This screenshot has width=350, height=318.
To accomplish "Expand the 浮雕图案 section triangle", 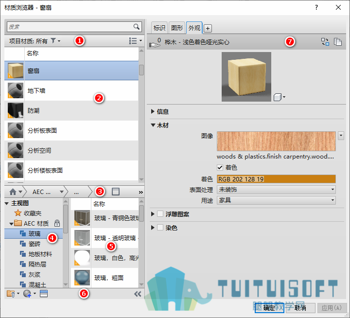I will point(153,214).
